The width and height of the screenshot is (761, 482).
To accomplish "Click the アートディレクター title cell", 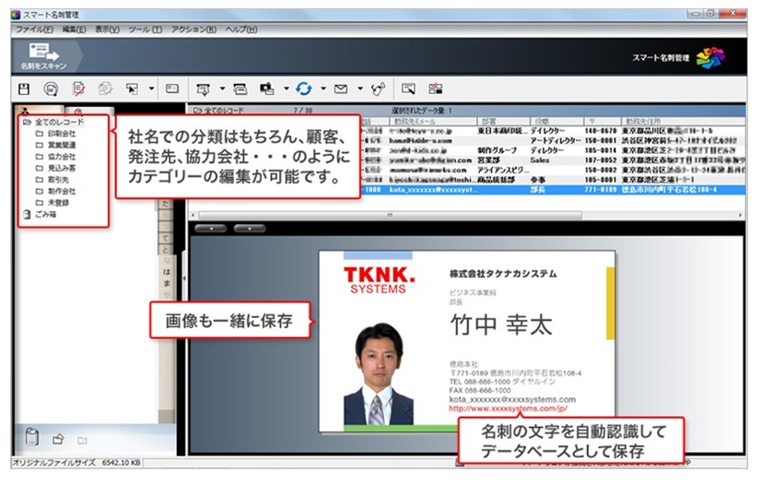I will pos(556,140).
